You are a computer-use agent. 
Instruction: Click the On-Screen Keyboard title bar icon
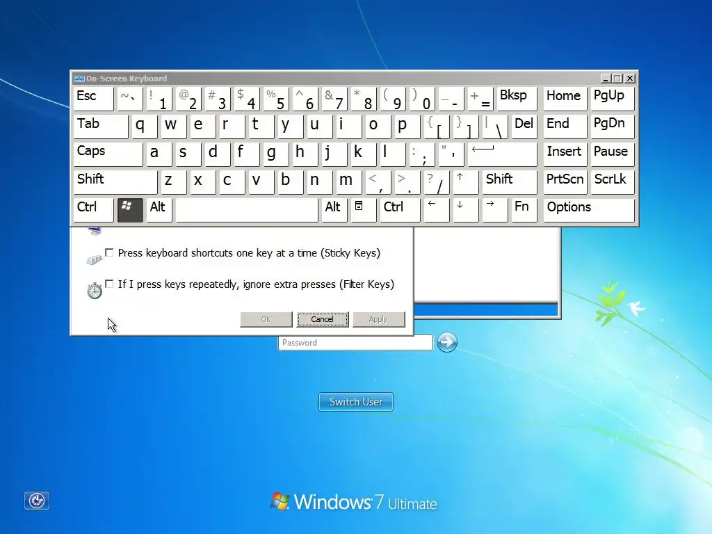click(79, 79)
